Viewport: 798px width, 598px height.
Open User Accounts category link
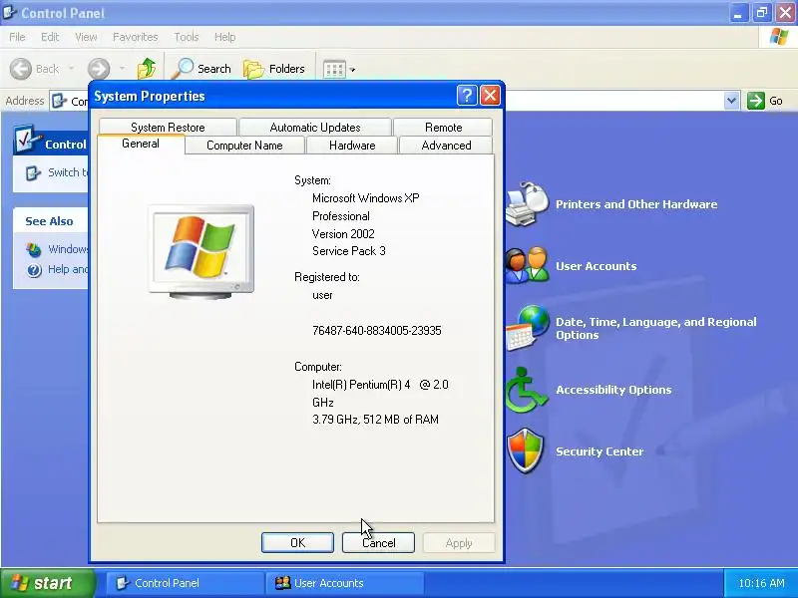click(596, 266)
